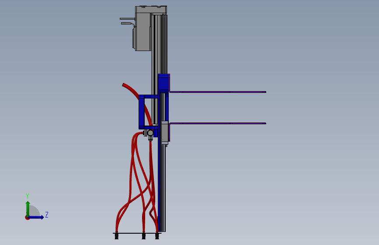This screenshot has width=379, height=245.
Task: Select the middle black suction cup at the bottom
Action: 143,236
